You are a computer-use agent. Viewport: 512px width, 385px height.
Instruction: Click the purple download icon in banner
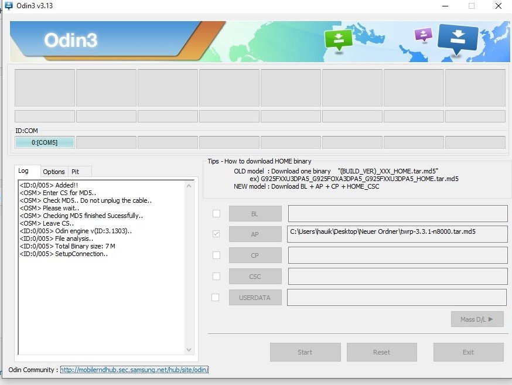click(423, 35)
